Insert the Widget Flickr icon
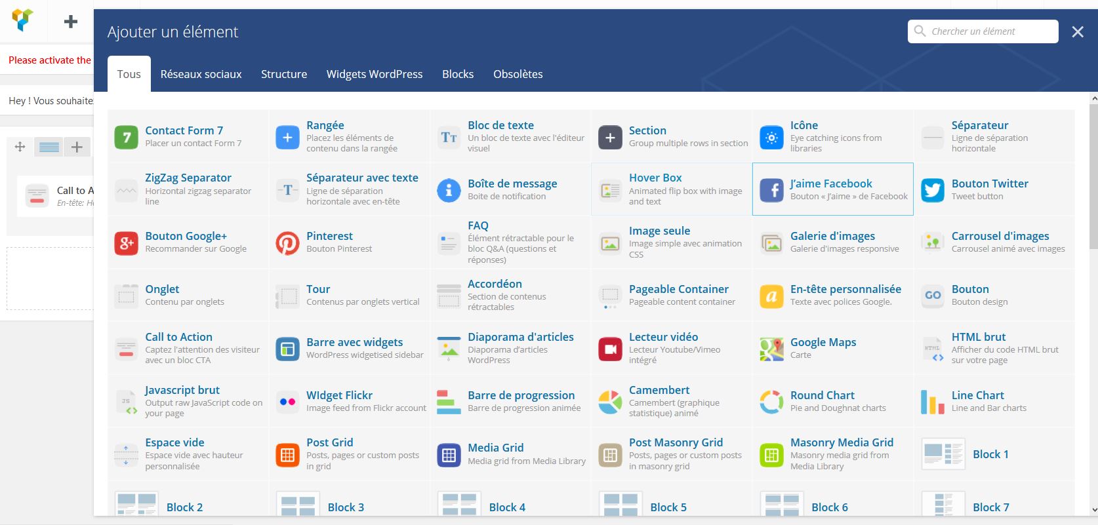This screenshot has width=1098, height=525. [x=287, y=402]
